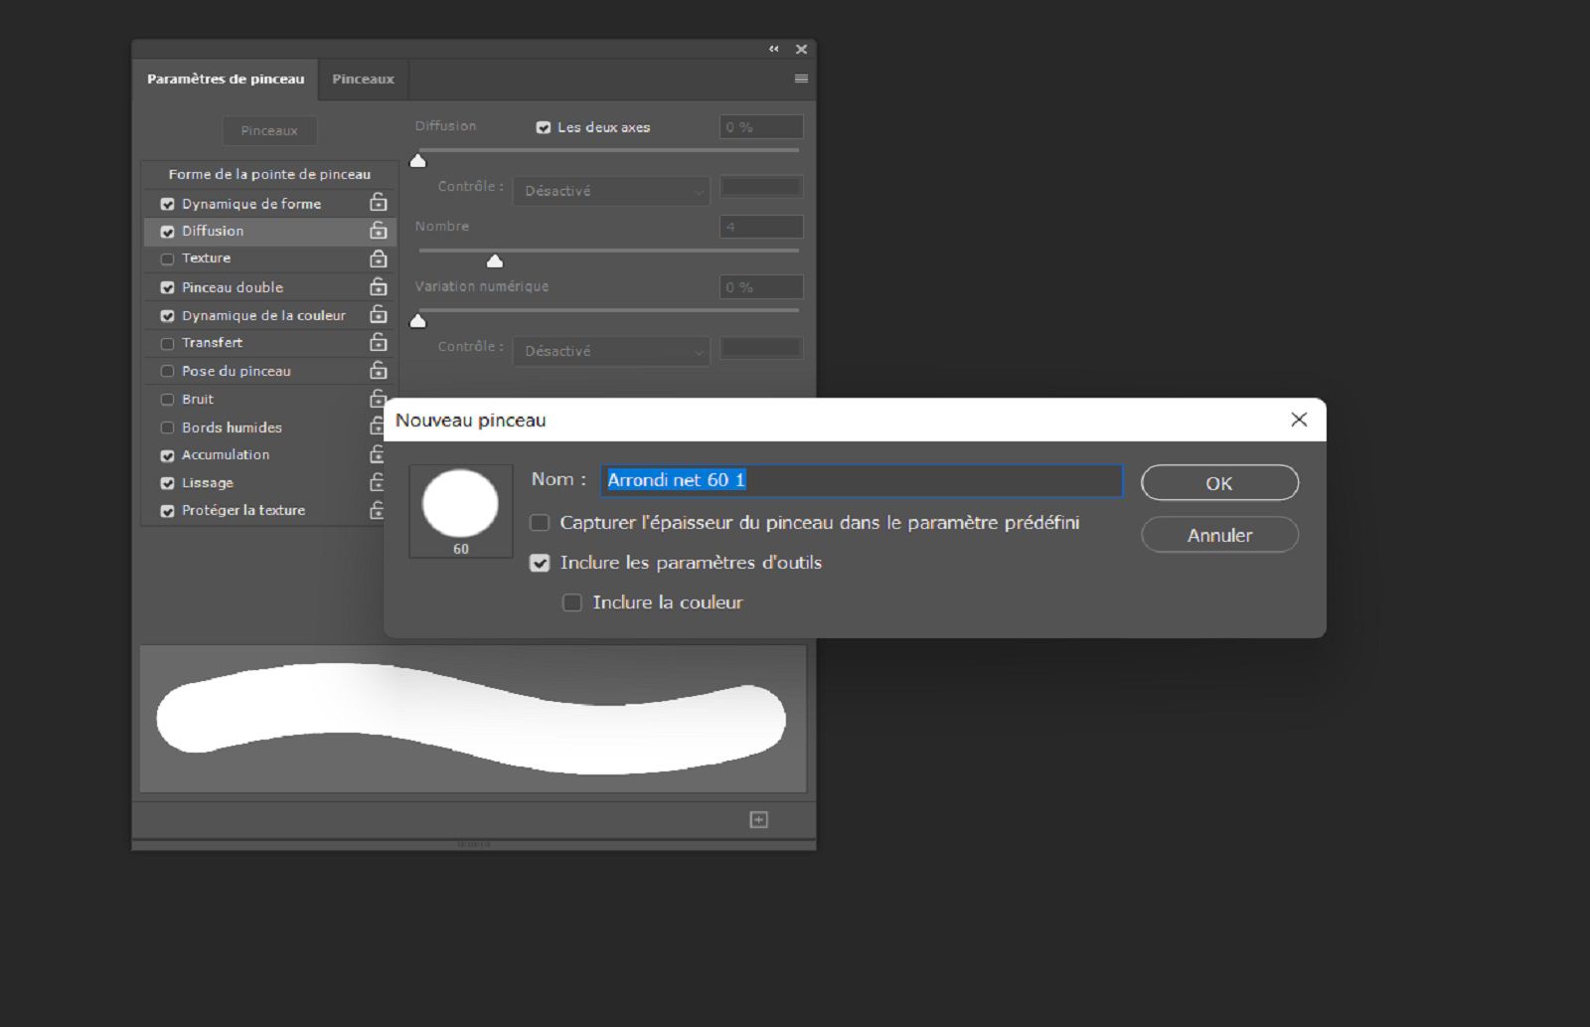Click Annuler to cancel dialog

click(x=1219, y=535)
